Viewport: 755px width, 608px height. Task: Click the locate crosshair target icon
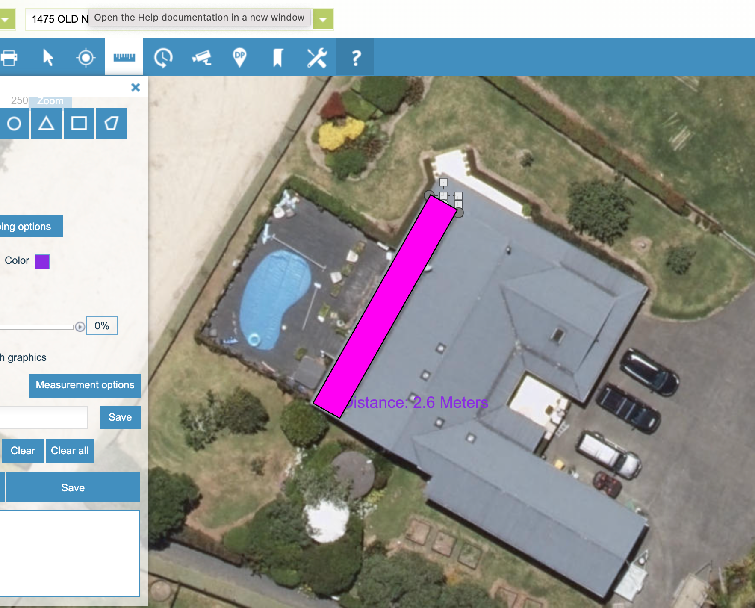tap(86, 57)
